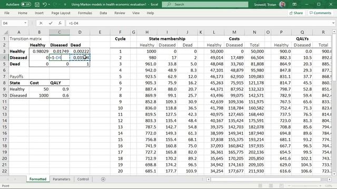Open the Formulas ribbon tab
Viewport: 337px width, 189px height.
pos(85,13)
